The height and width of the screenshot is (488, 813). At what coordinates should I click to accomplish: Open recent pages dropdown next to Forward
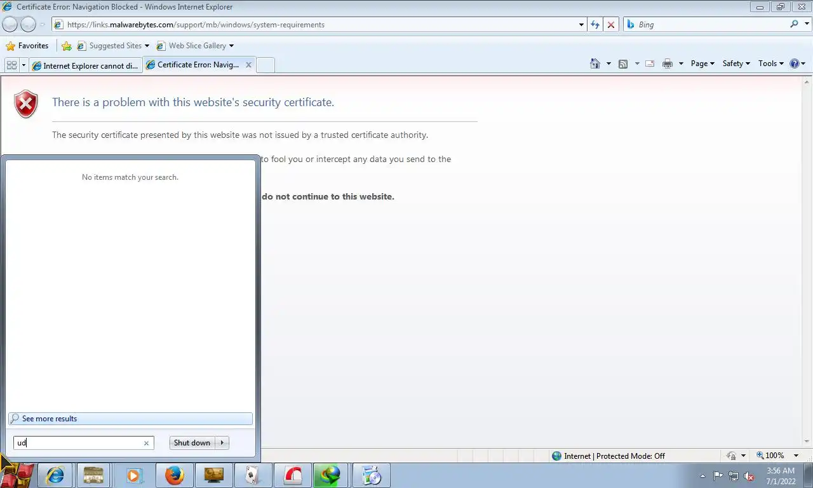(x=43, y=25)
